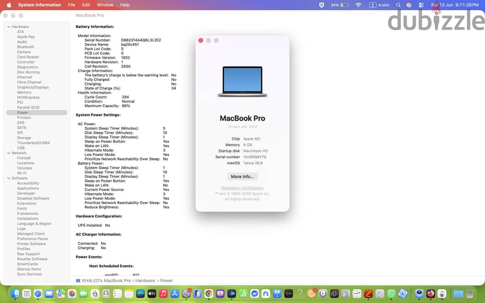Select Bluetooth in the Hardware list
Screen dimensions: 485x303
point(26,47)
